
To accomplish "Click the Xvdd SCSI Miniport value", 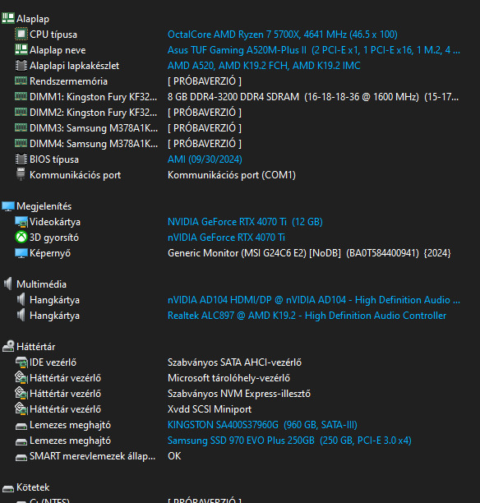I will (x=210, y=409).
